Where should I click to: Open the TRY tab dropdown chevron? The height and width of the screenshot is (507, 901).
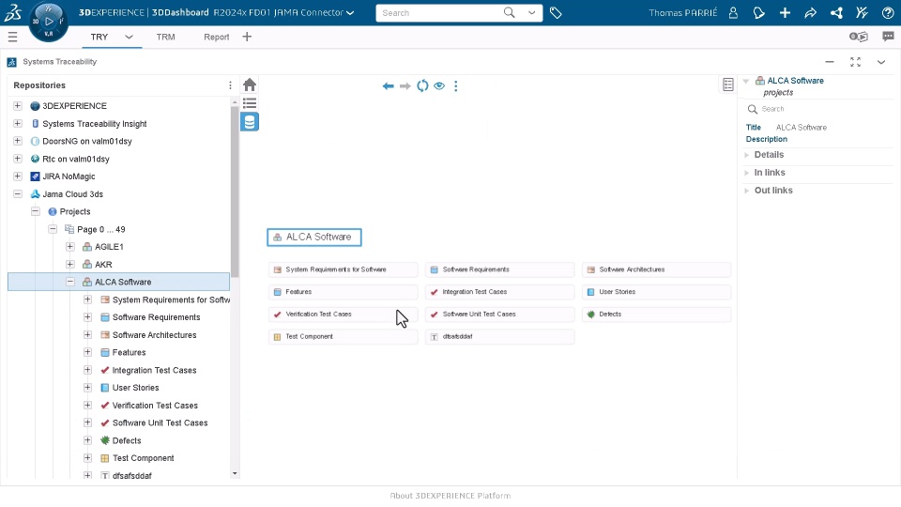[x=129, y=37]
